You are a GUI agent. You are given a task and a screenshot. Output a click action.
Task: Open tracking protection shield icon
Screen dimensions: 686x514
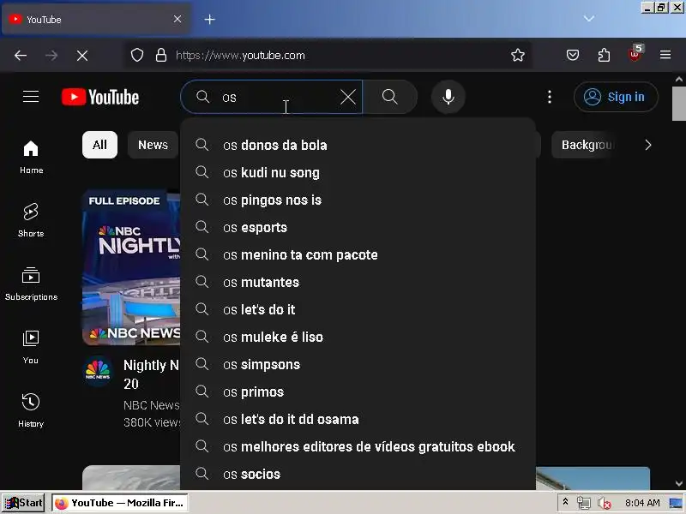click(137, 55)
